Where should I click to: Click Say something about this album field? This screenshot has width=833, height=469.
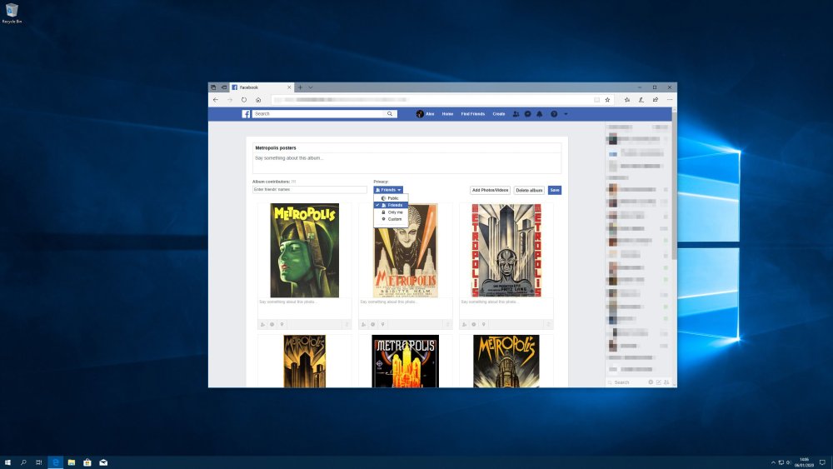407,163
